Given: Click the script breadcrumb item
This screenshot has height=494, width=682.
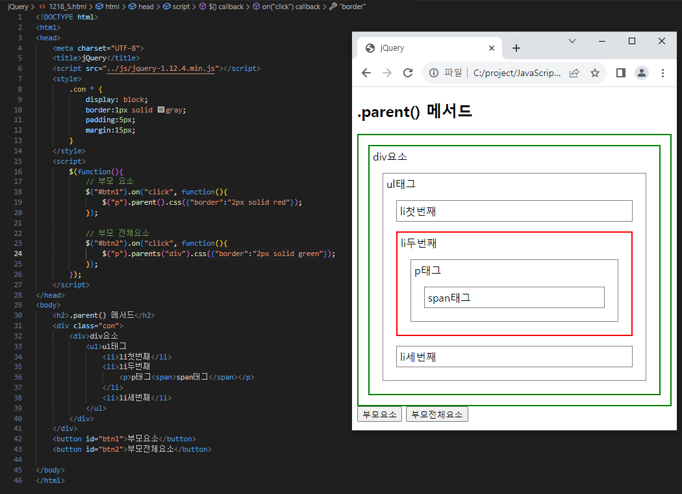Looking at the screenshot, I should [176, 6].
